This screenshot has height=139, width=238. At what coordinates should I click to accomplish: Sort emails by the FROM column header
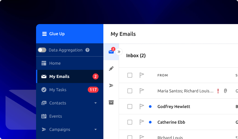coord(163,75)
